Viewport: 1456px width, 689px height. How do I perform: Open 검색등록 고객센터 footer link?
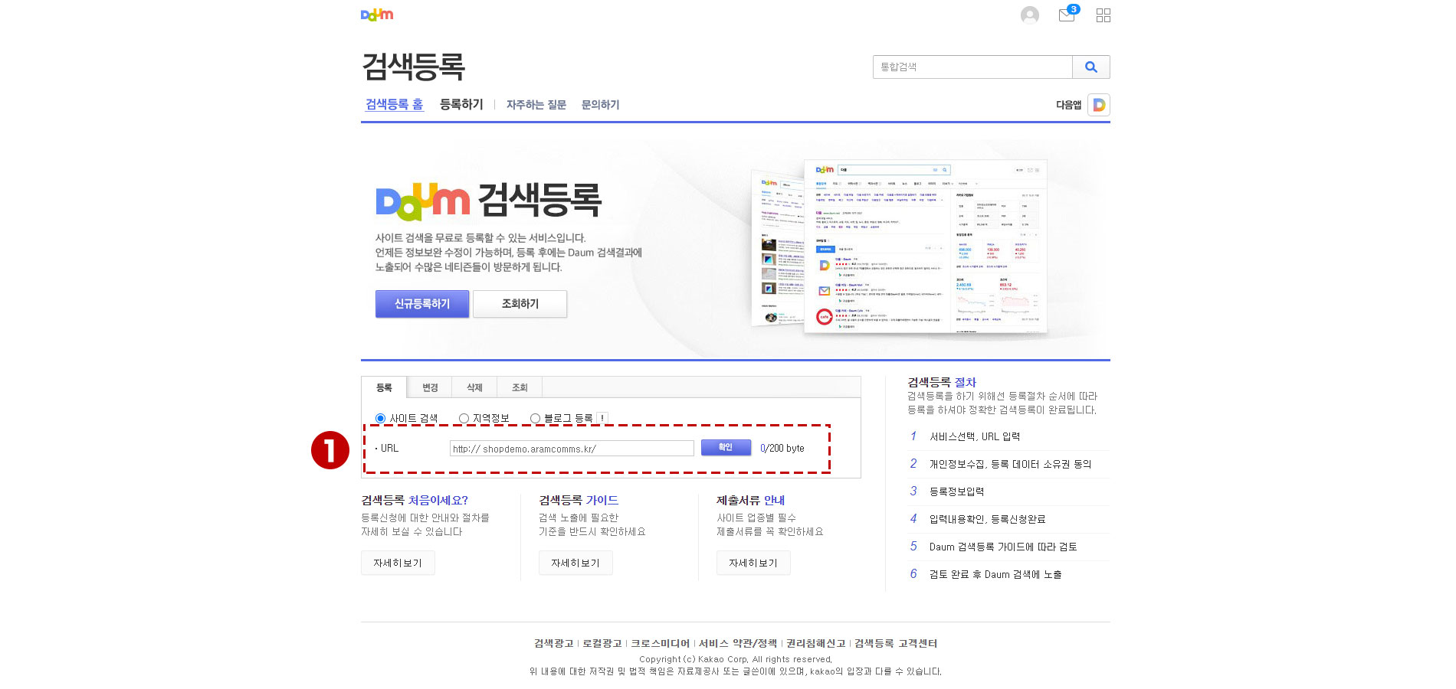(896, 643)
